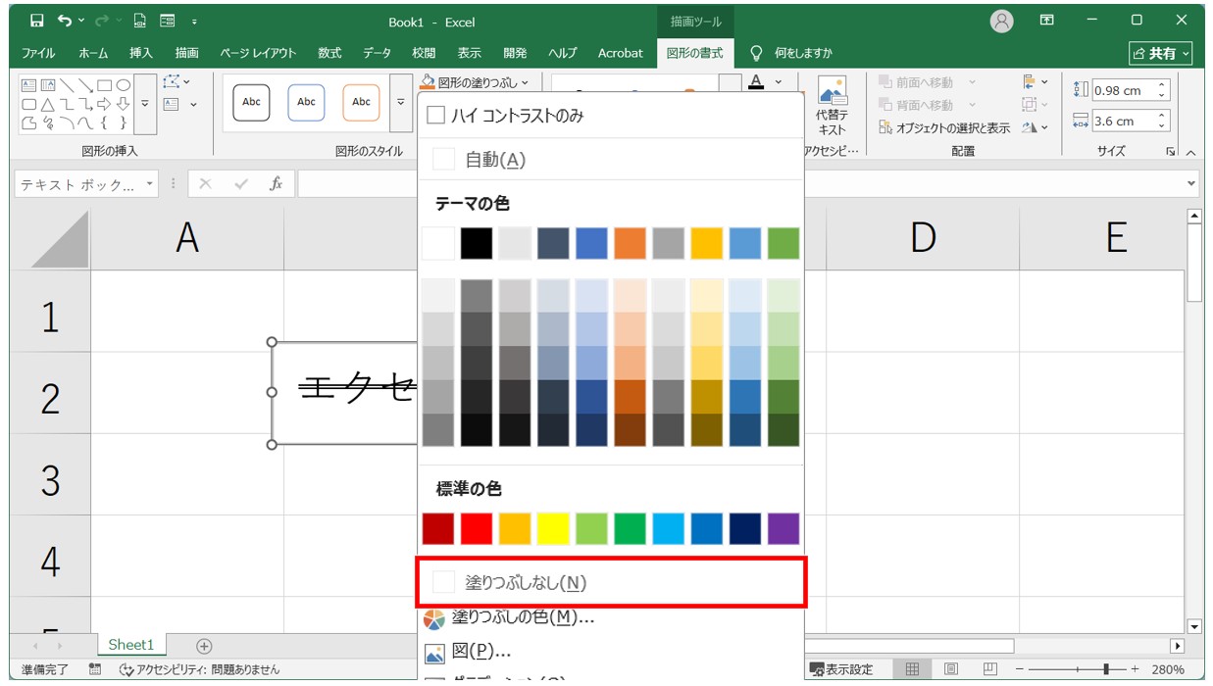Select the straight line shape
This screenshot has height=686, width=1213.
pos(66,85)
